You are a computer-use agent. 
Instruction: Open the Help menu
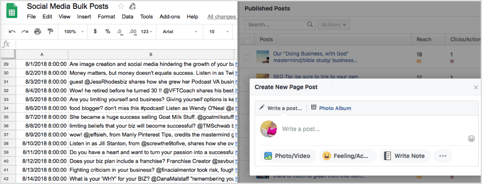(x=192, y=17)
